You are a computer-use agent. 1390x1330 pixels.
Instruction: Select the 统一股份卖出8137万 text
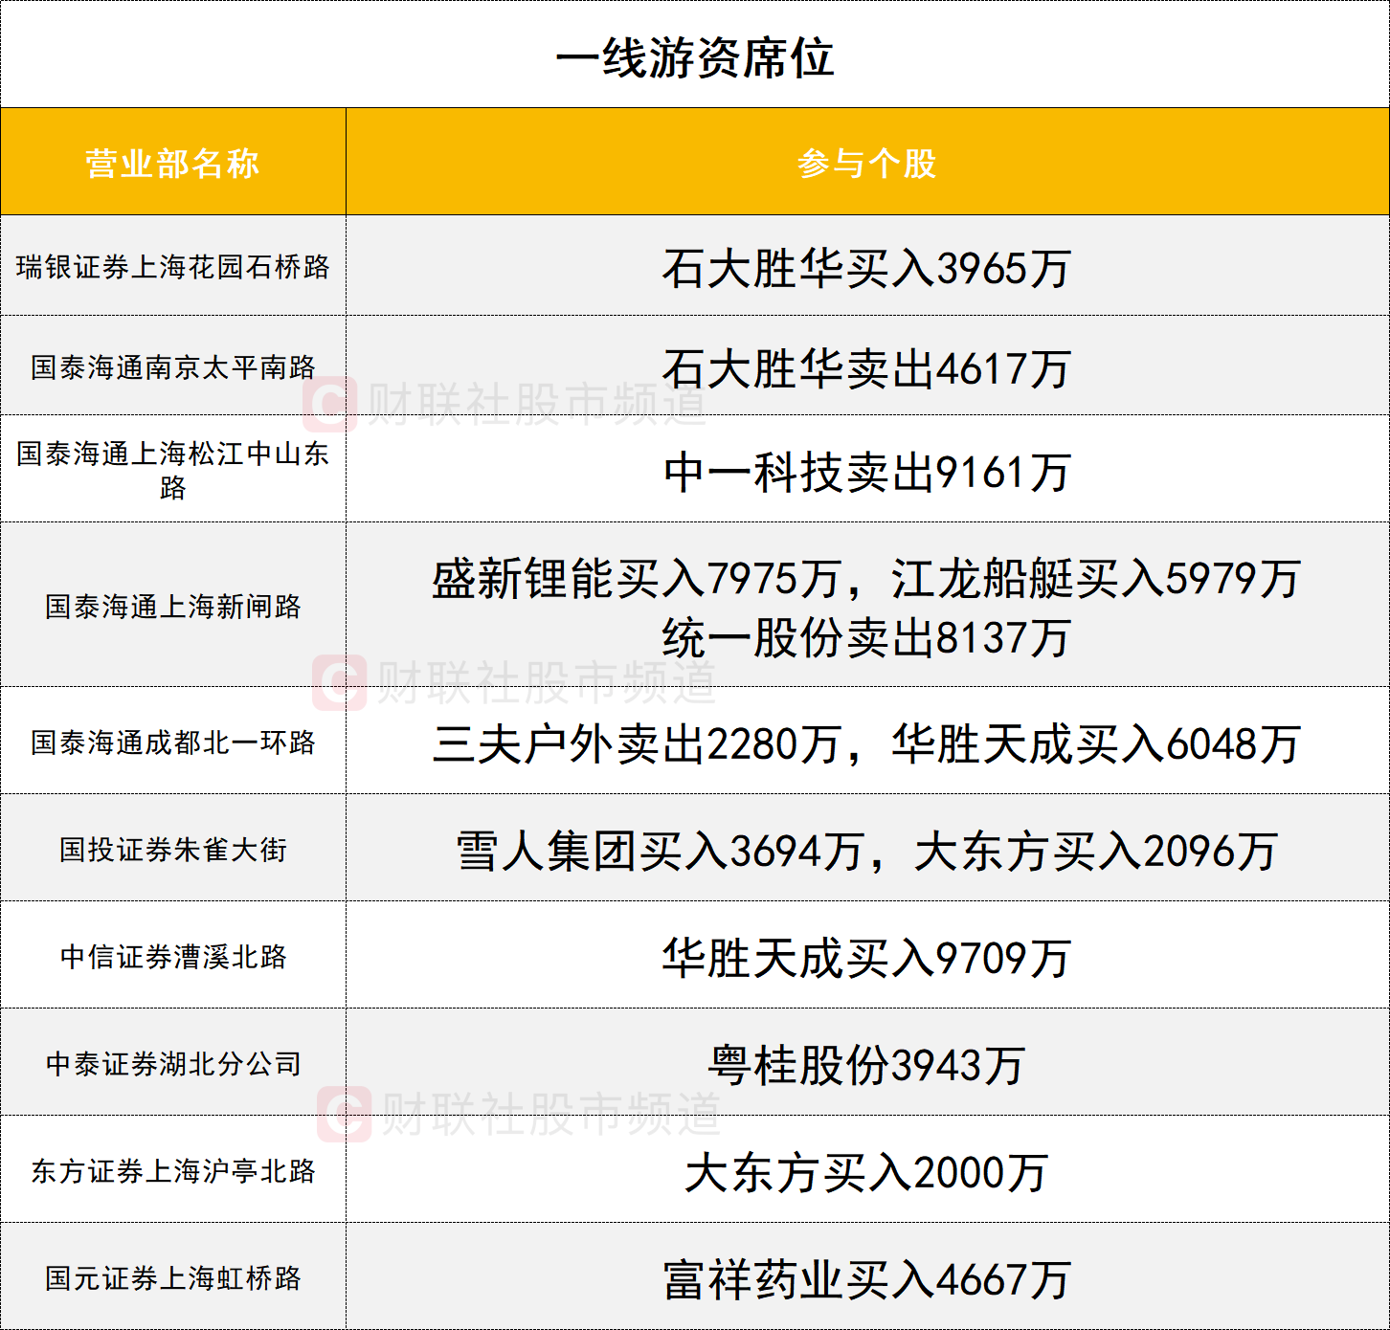tap(866, 638)
